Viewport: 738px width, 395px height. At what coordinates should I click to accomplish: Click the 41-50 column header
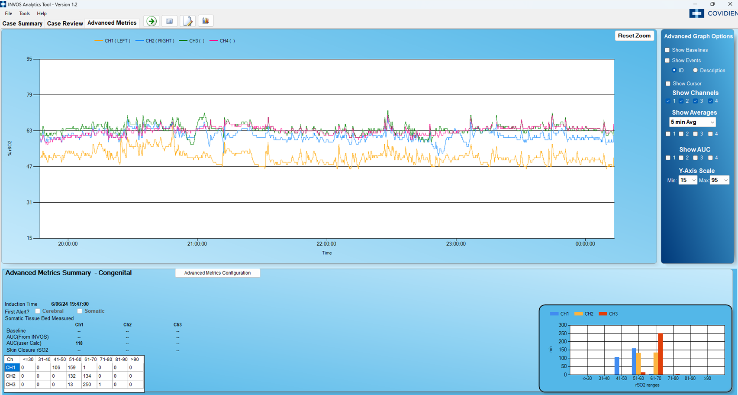point(59,359)
